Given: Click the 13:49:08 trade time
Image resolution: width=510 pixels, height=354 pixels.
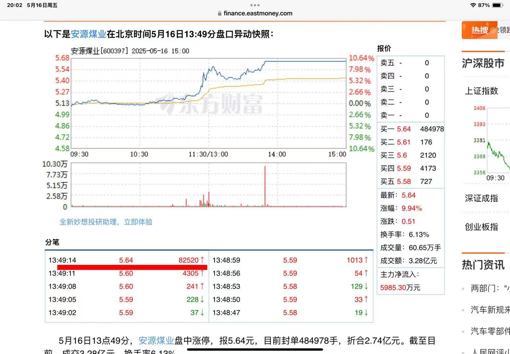Looking at the screenshot, I should pos(62,286).
